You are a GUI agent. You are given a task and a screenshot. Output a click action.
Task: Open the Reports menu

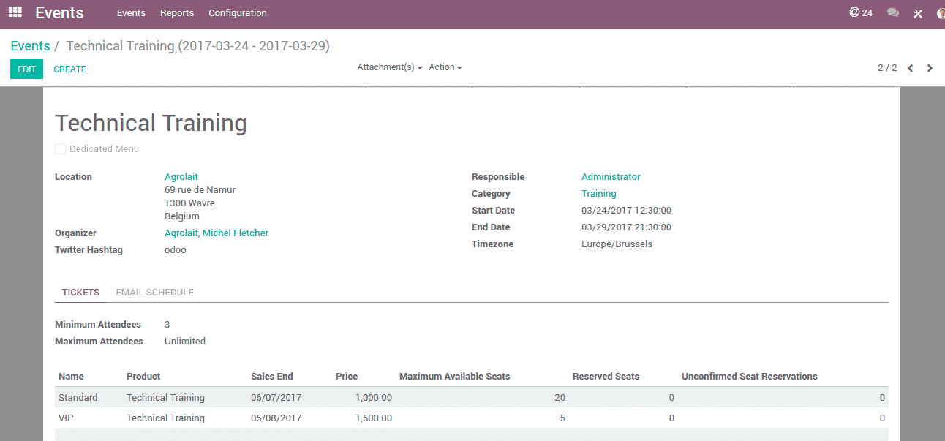tap(177, 13)
